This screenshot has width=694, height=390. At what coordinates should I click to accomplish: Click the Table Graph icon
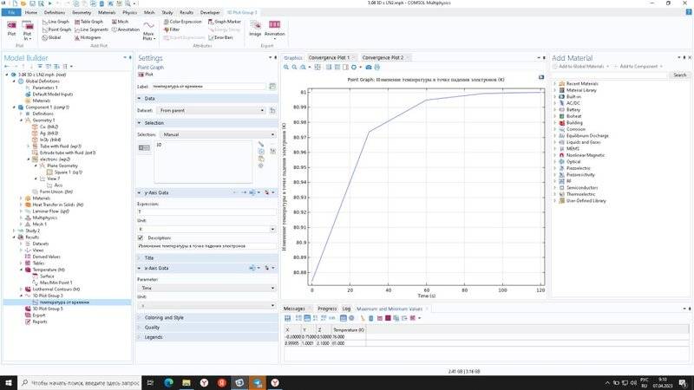88,22
